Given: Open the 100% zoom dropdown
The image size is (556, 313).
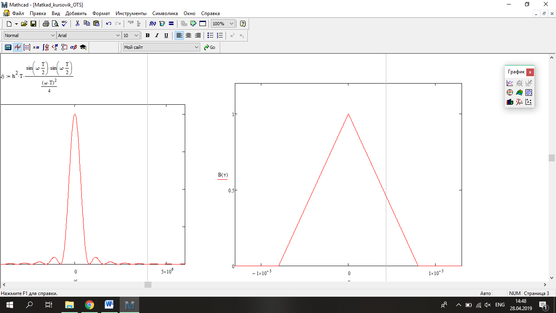Looking at the screenshot, I should coord(232,24).
